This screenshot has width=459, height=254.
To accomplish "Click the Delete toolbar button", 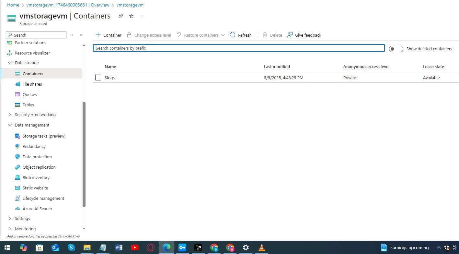I will tap(272, 35).
